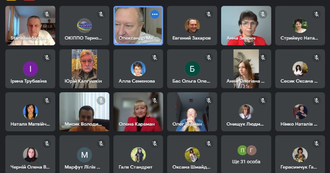Viewport: 330px width, 173px height.
Task: Click muted mic icon on Сесик Оксана tile
Action: coord(316,58)
